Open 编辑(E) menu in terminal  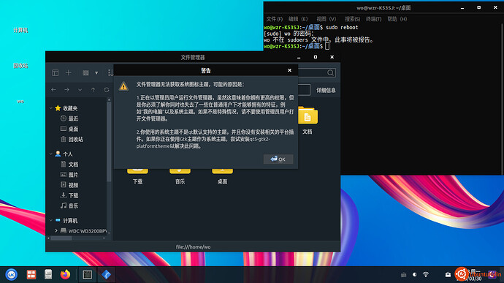click(298, 19)
